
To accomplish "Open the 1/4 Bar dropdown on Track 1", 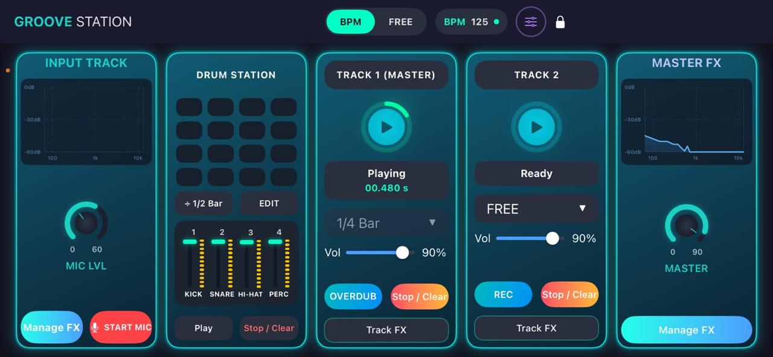I will point(386,223).
